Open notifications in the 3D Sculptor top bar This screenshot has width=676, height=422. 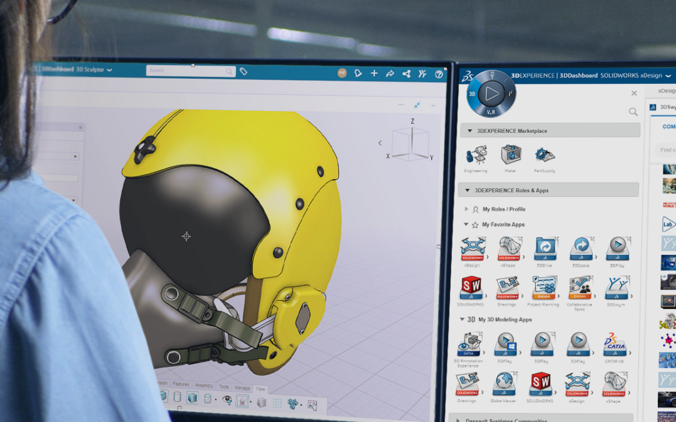(x=358, y=73)
